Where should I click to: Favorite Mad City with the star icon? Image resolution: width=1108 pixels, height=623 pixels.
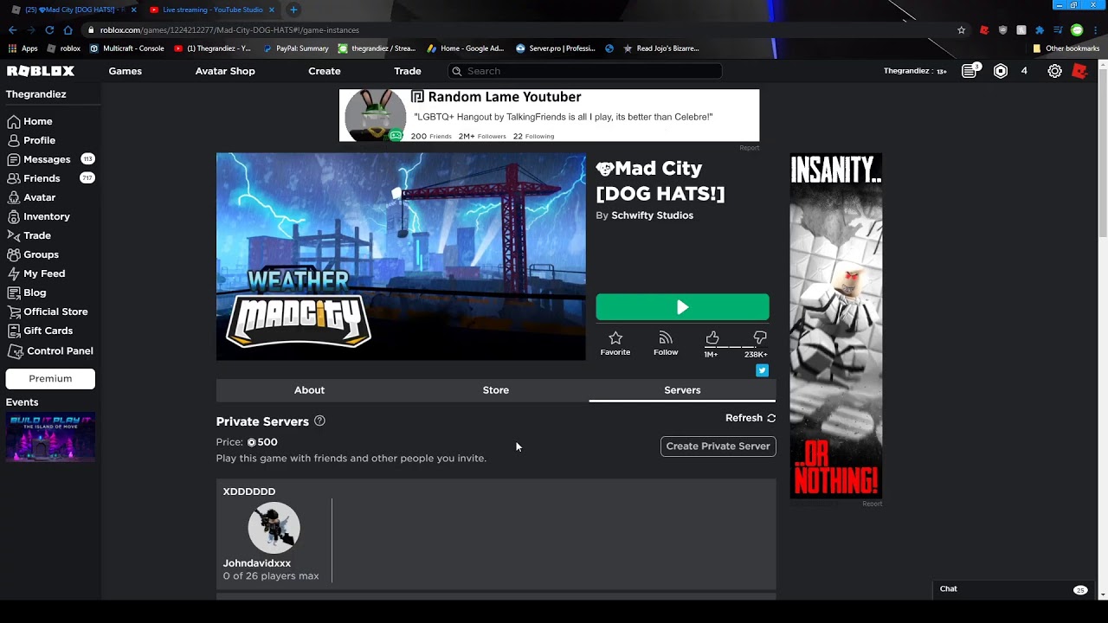[x=615, y=337]
